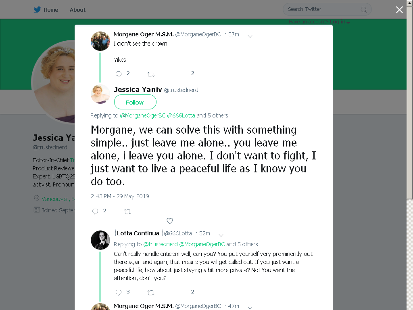Retweet Morgane Oger's "Yikes" tweet
413x310 pixels.
pos(151,74)
